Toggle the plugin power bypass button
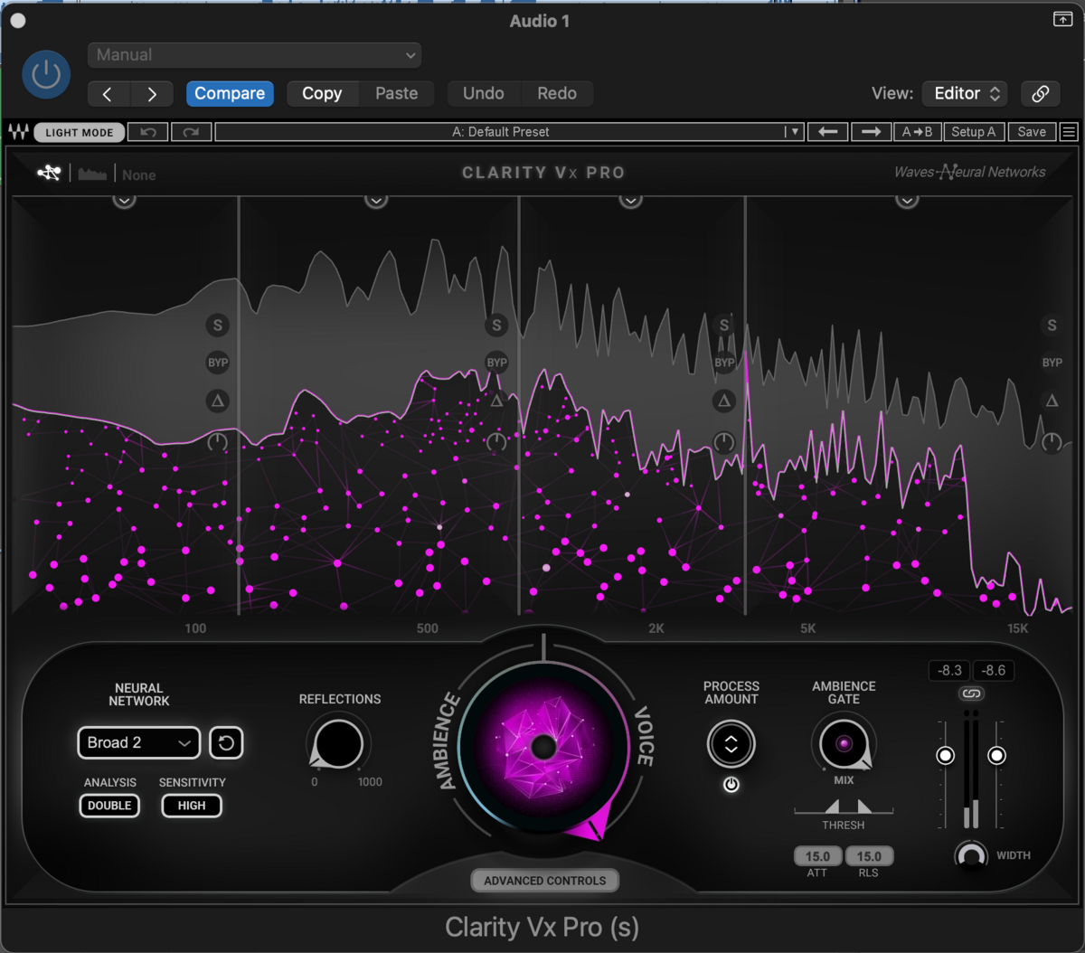Viewport: 1085px width, 953px height. tap(46, 75)
